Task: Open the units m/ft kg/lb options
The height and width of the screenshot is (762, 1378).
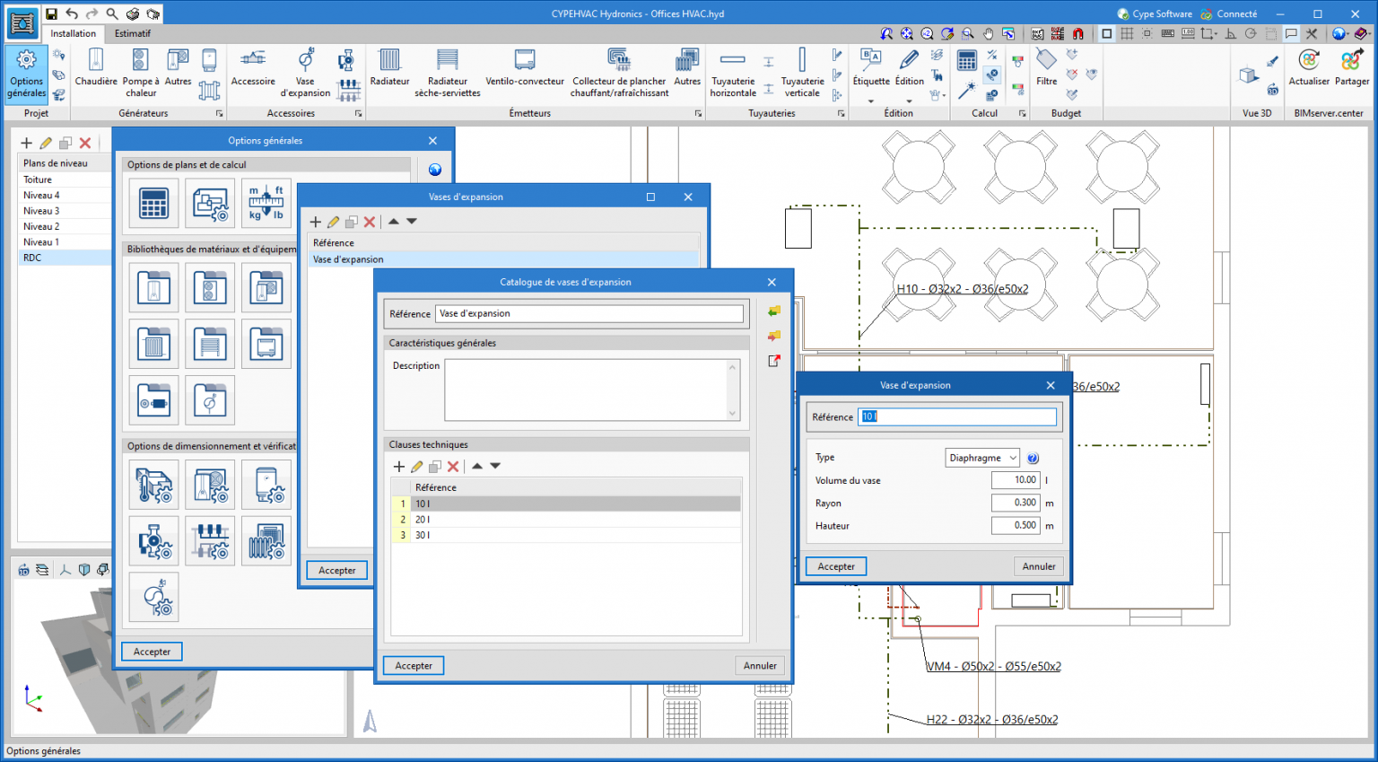Action: point(266,203)
